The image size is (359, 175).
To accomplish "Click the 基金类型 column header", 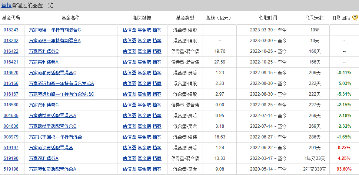I will 185,18.
